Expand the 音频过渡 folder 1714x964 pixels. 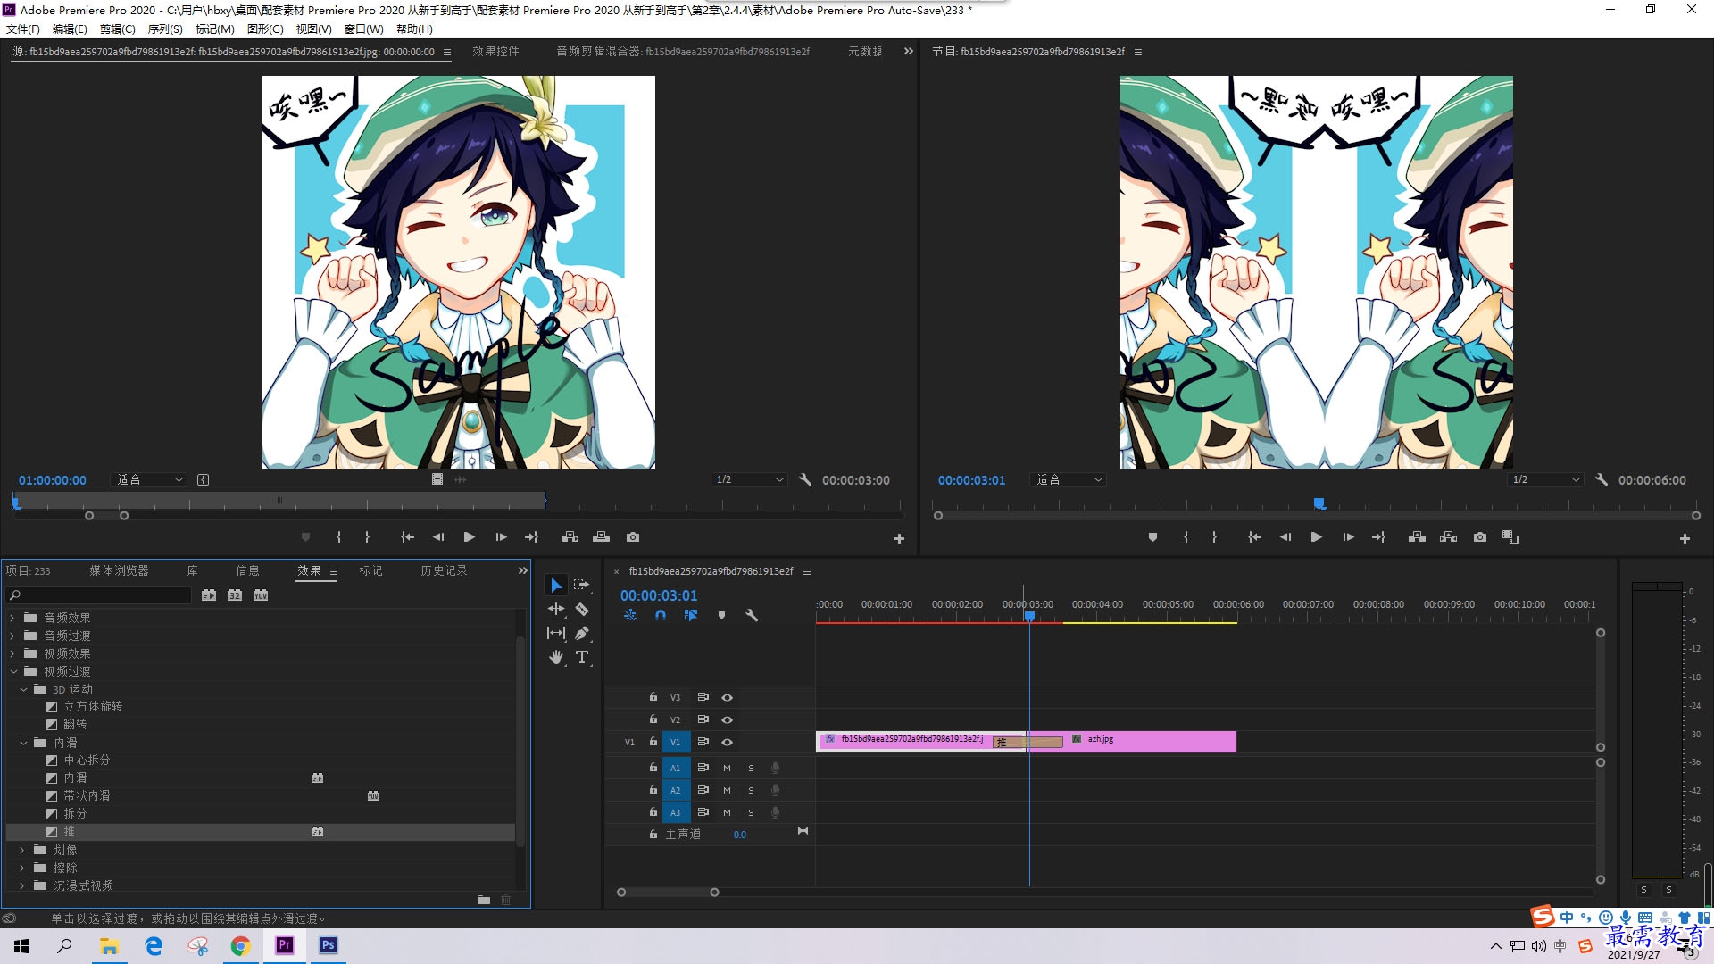point(12,636)
